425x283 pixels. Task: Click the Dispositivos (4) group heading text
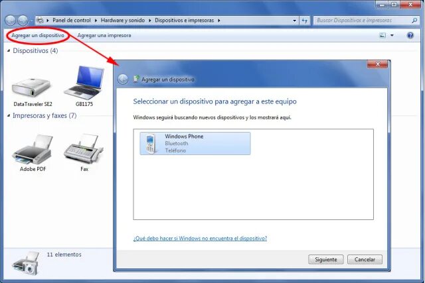[x=35, y=50]
